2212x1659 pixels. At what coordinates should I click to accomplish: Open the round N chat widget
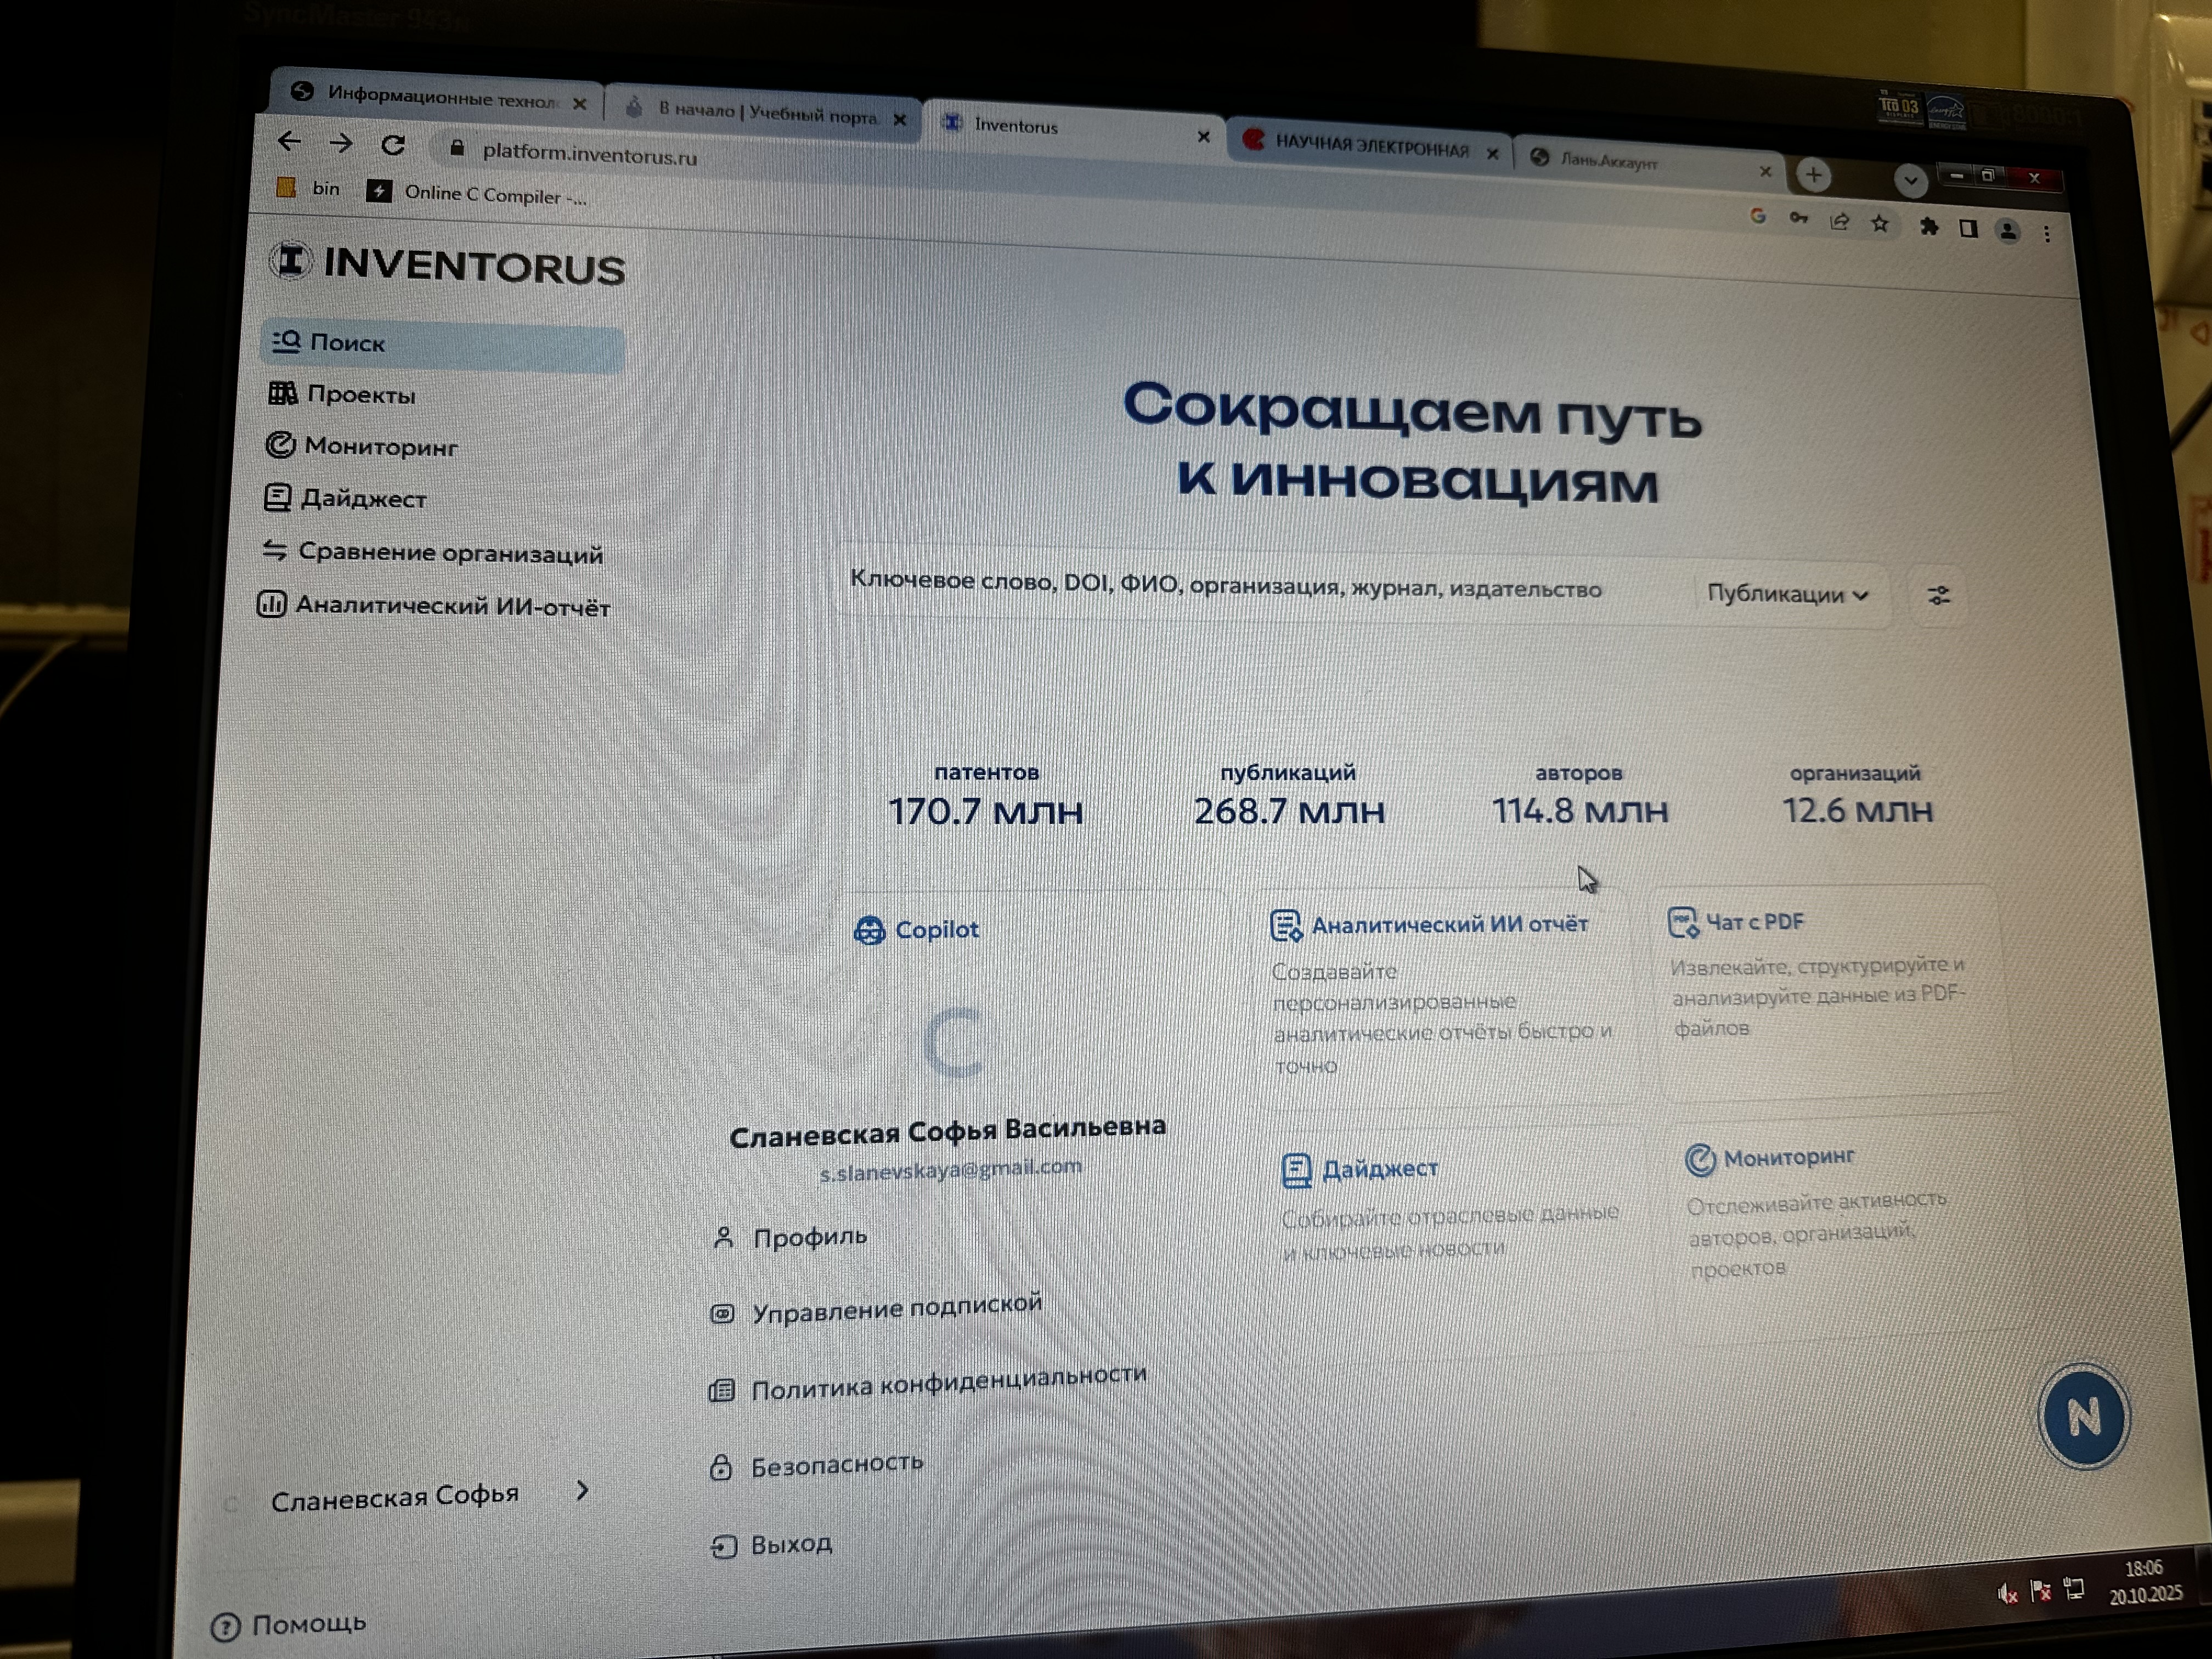(2083, 1416)
